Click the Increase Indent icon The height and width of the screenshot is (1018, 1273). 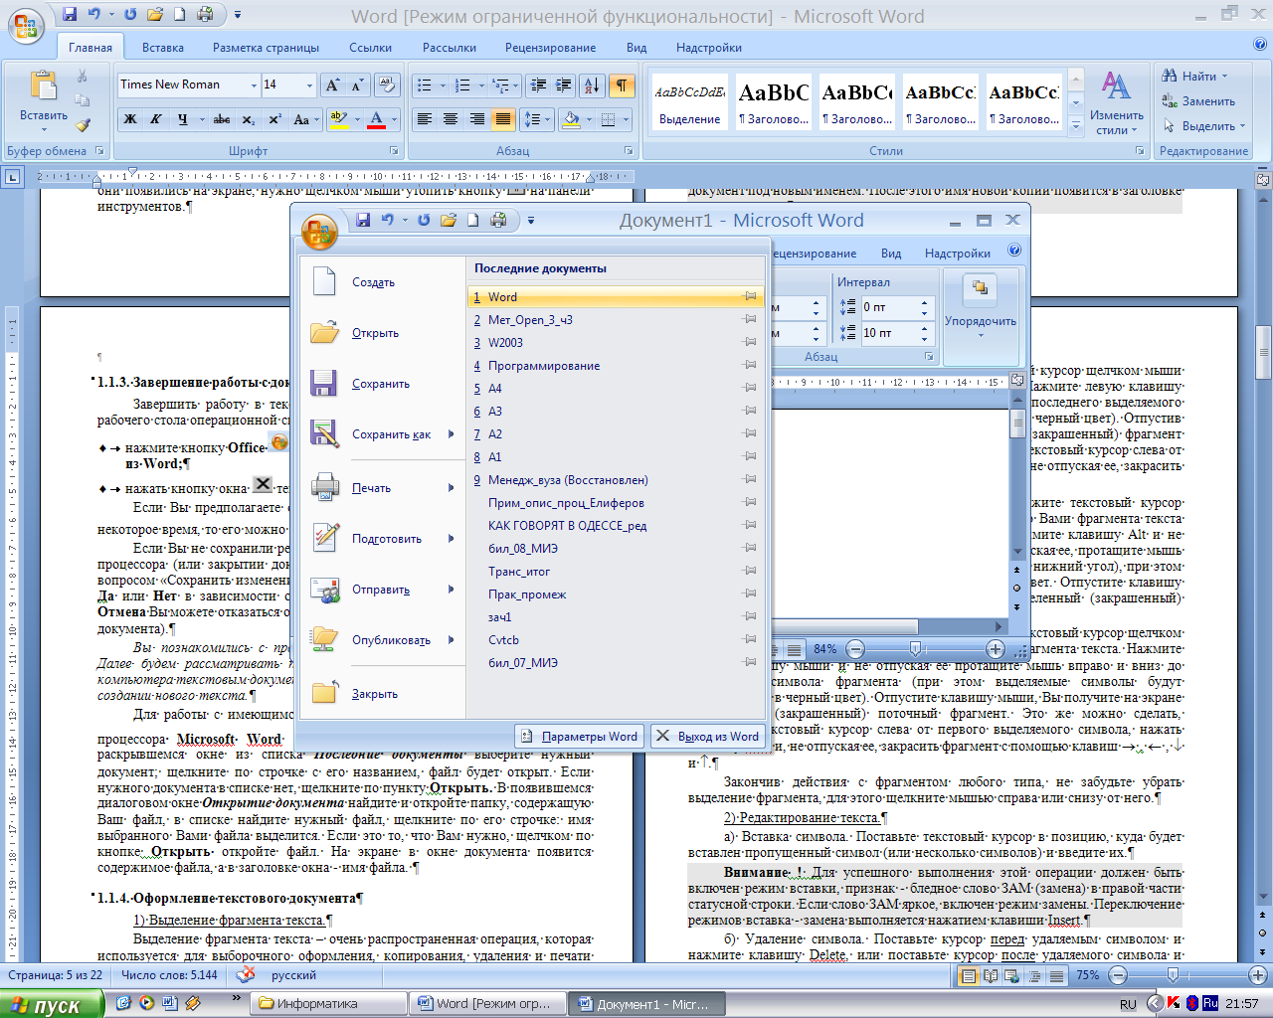click(564, 85)
